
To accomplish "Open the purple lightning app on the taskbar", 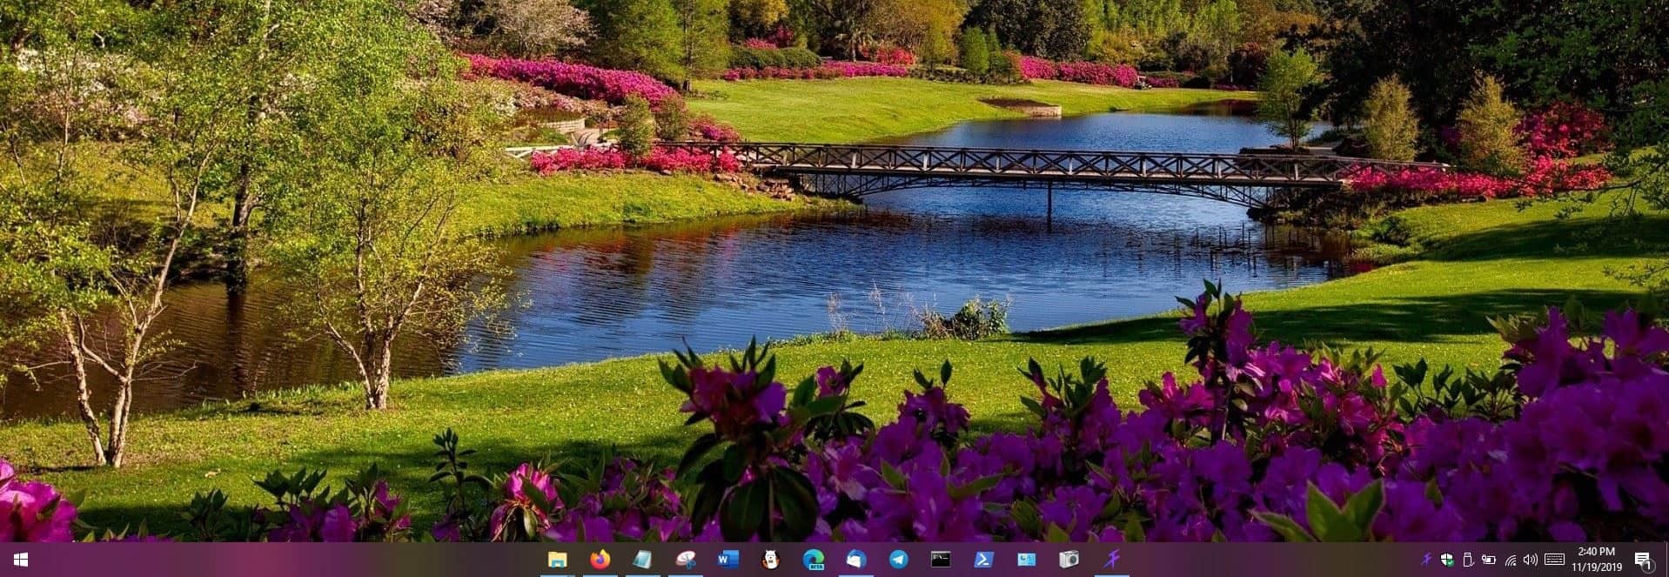I will (x=1111, y=560).
